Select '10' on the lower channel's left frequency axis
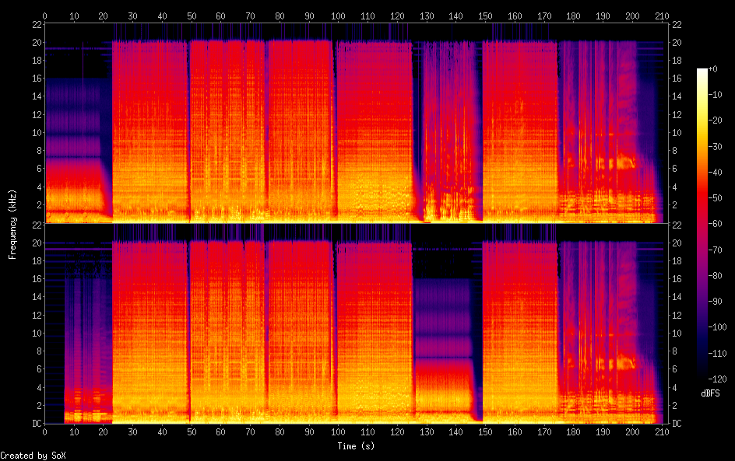Image resolution: width=735 pixels, height=461 pixels. [x=37, y=334]
